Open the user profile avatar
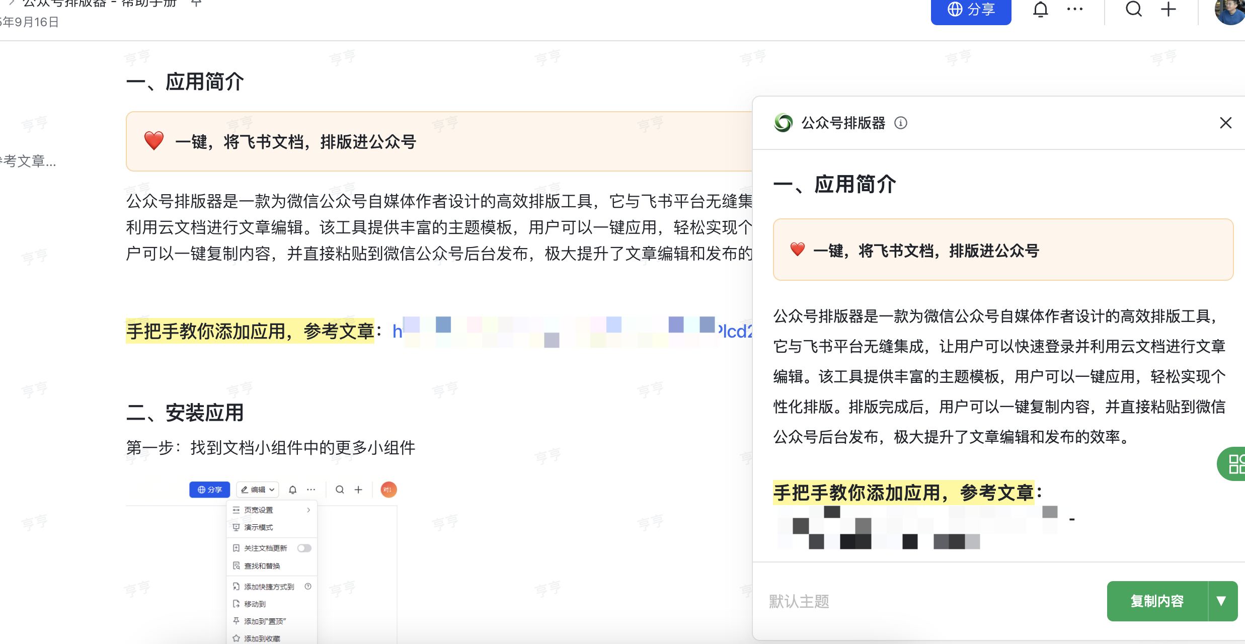The height and width of the screenshot is (644, 1245). (x=1230, y=10)
